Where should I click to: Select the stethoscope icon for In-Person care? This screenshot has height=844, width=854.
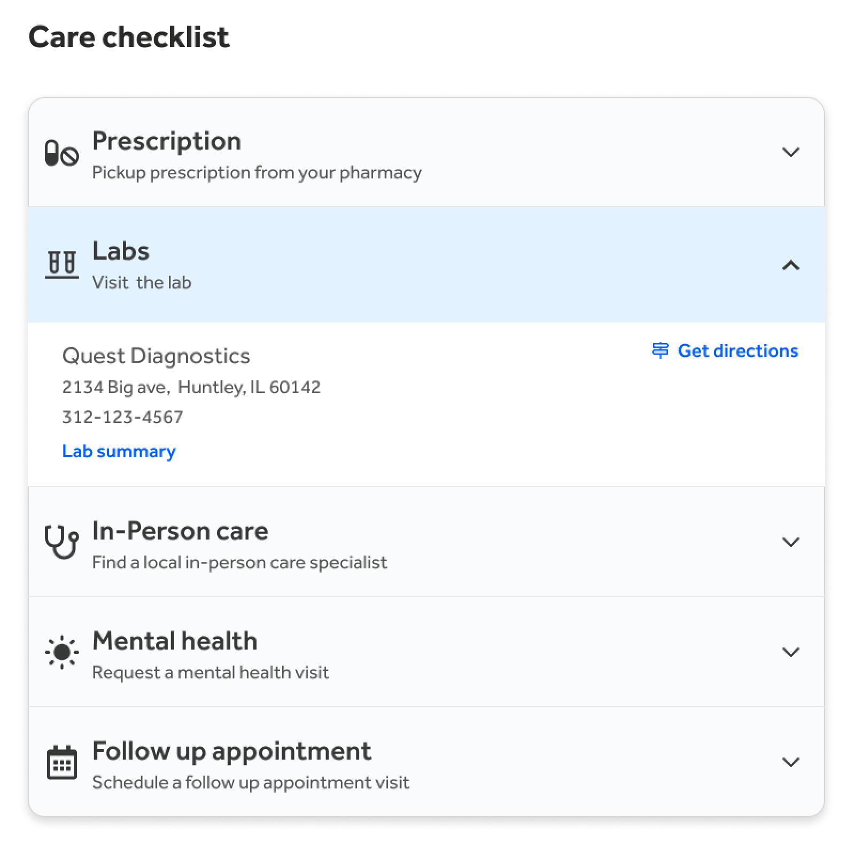click(60, 543)
